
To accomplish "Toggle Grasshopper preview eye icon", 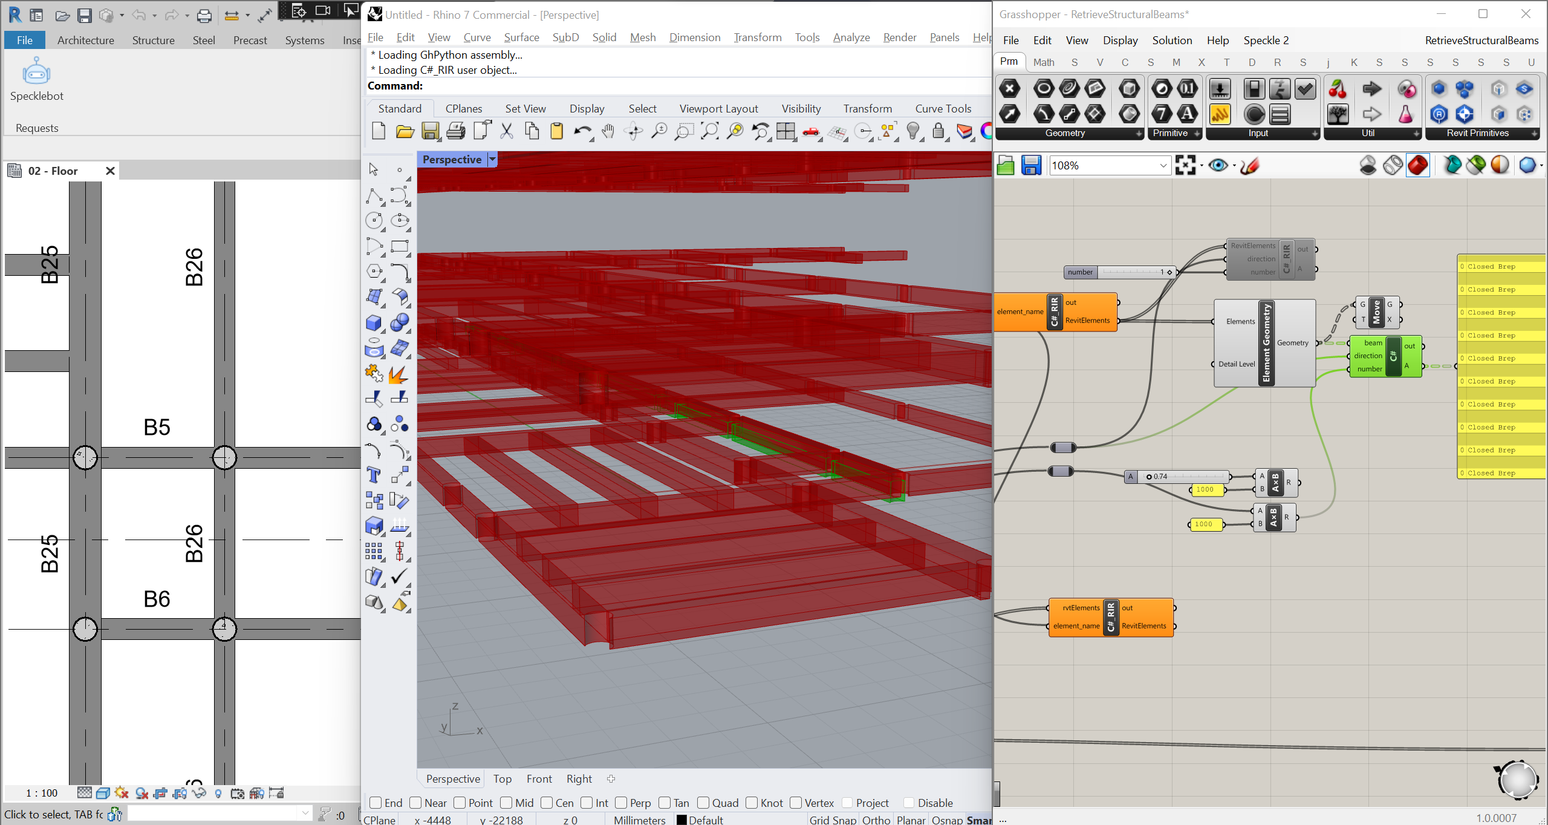I will [1217, 165].
